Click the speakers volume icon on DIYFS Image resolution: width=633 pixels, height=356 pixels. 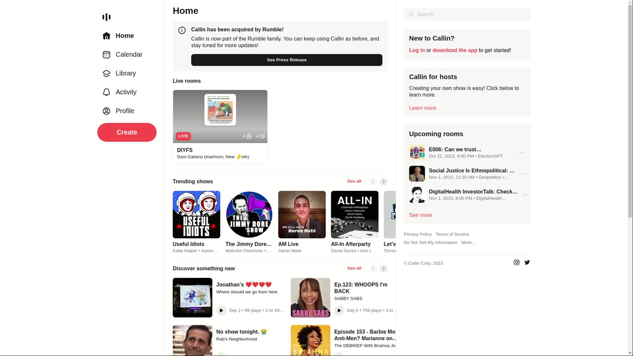click(x=262, y=136)
